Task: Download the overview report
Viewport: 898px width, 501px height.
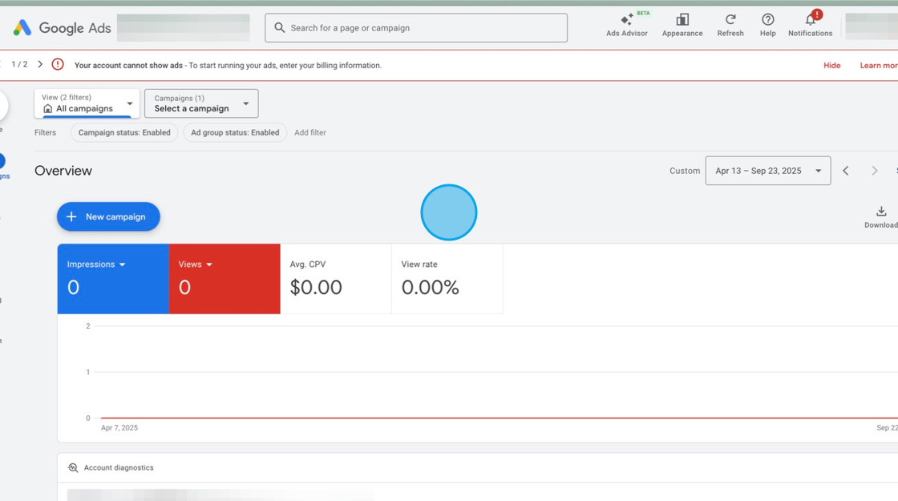Action: (881, 212)
